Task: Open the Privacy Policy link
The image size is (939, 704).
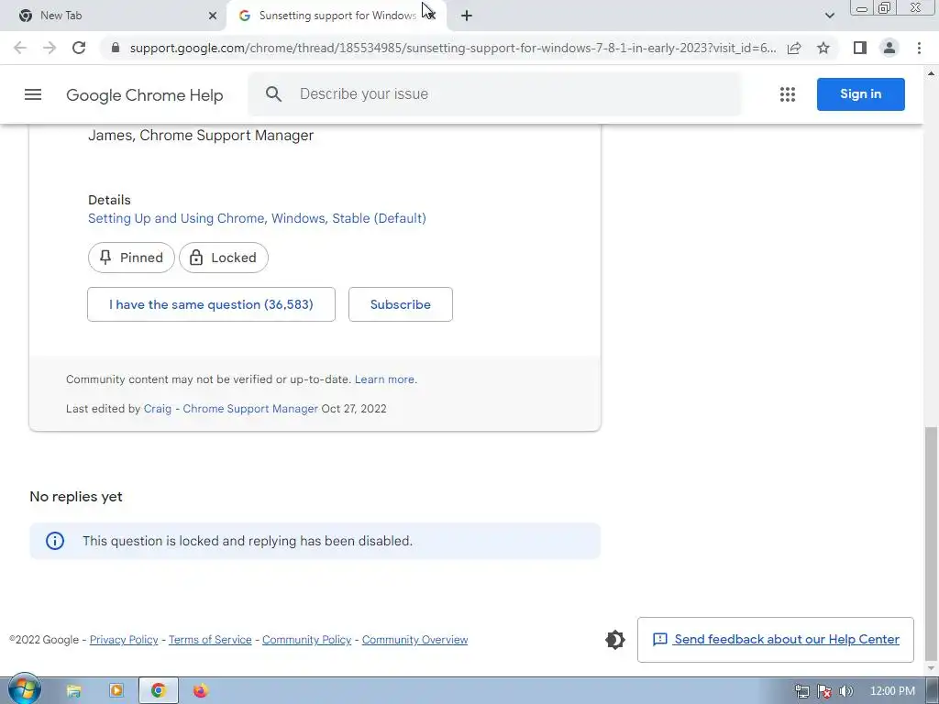Action: 124,640
